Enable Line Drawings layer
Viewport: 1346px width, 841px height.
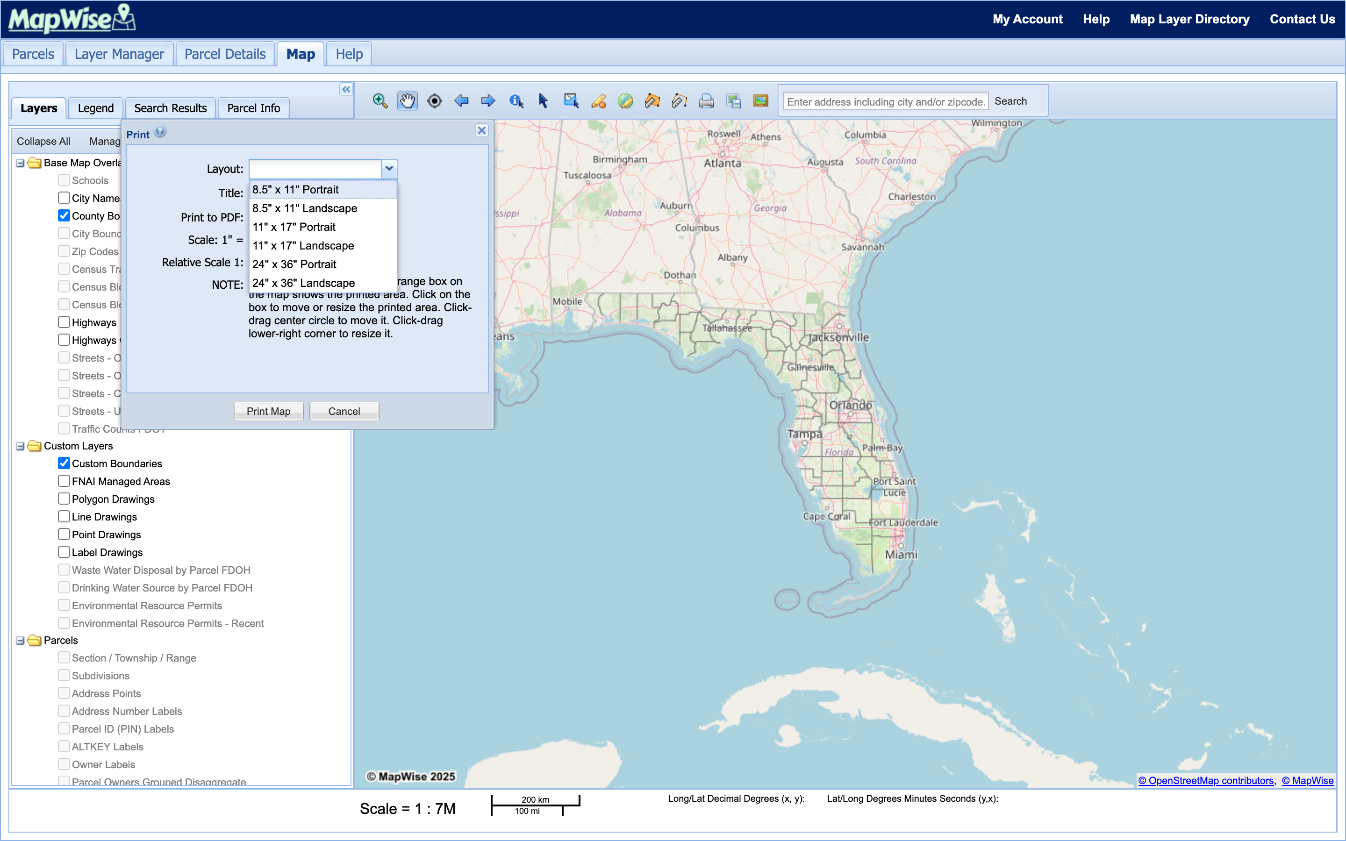[64, 517]
